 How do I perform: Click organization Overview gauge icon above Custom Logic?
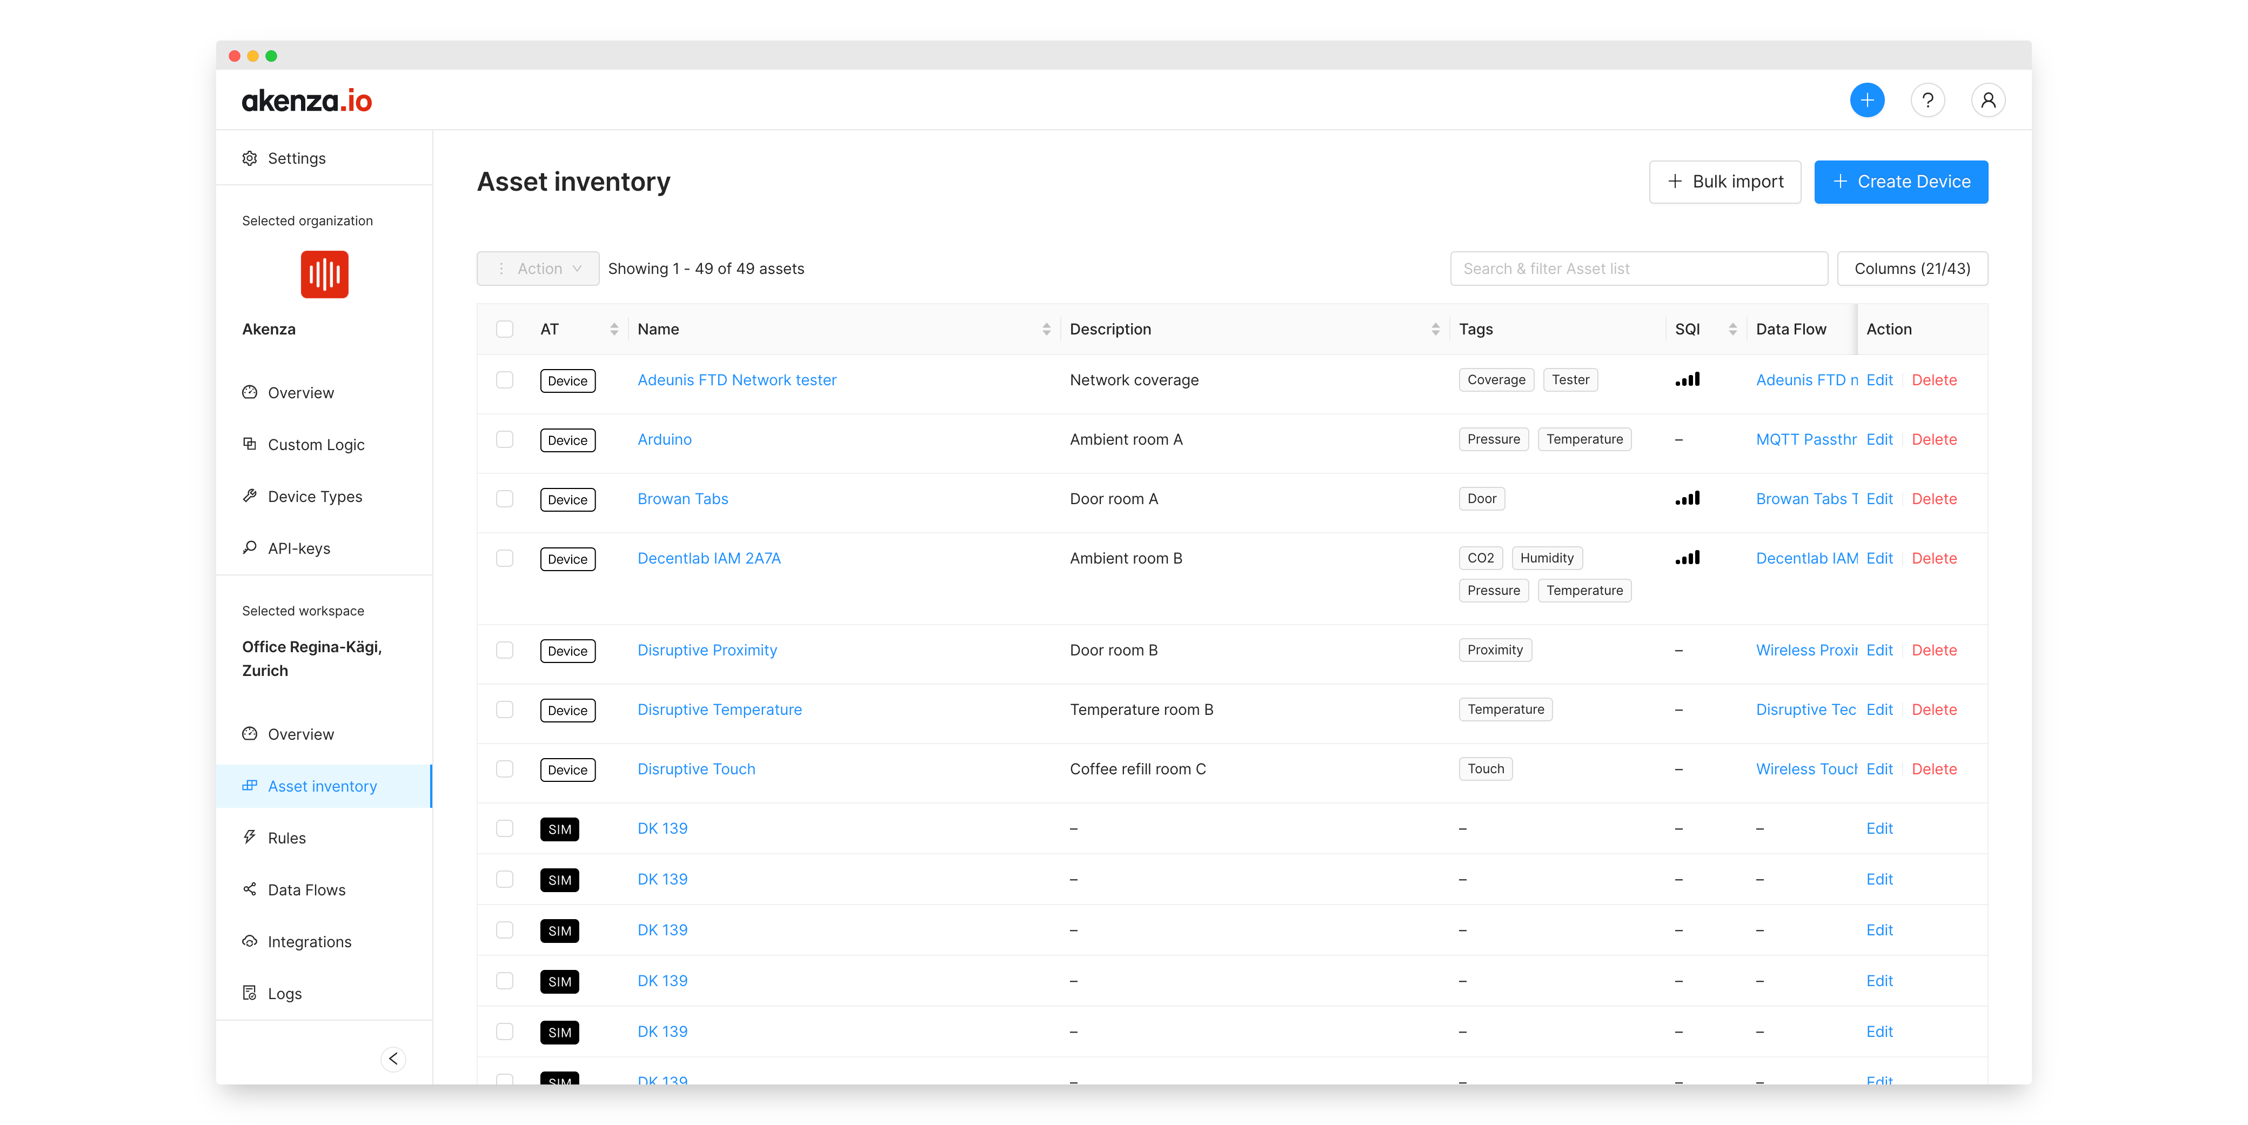pos(250,392)
